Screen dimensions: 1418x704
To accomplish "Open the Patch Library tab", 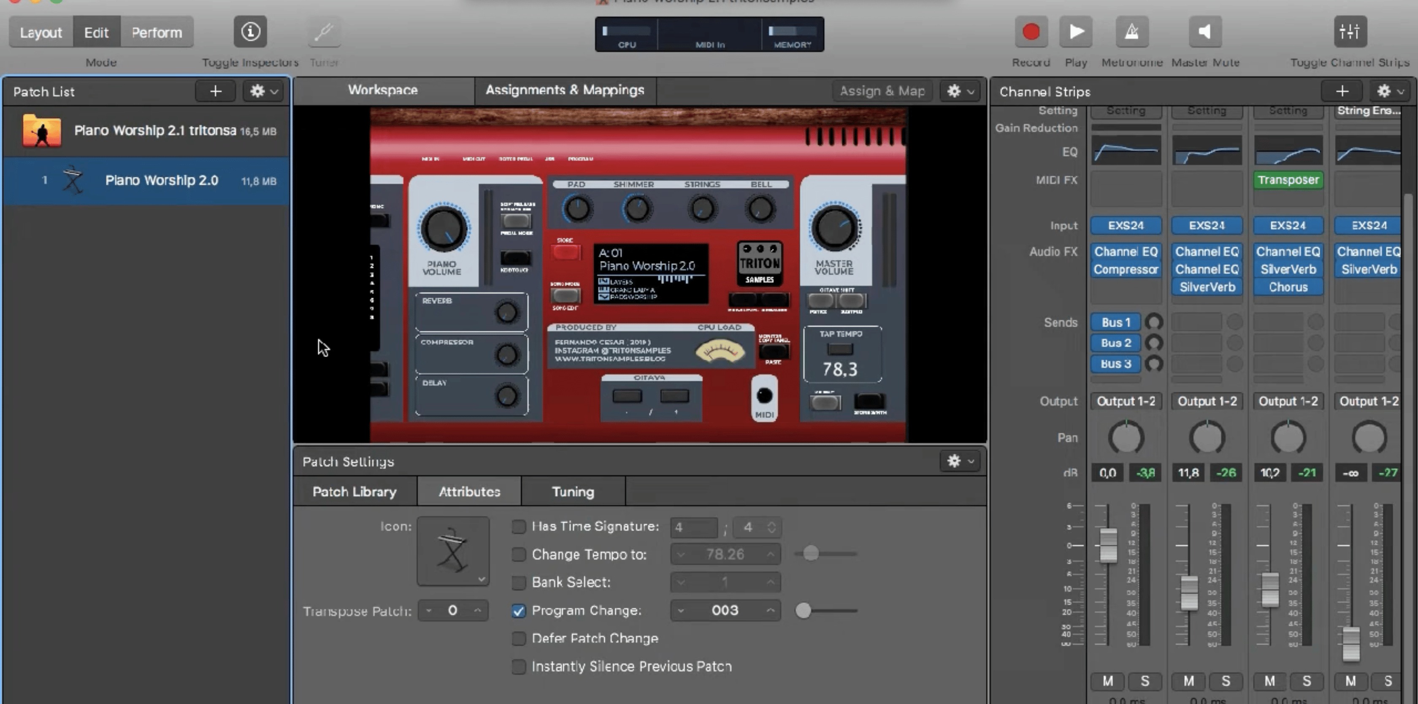I will click(354, 492).
